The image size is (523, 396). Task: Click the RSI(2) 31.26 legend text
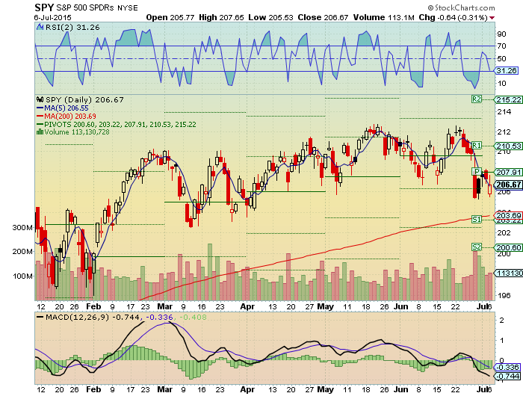coord(72,28)
